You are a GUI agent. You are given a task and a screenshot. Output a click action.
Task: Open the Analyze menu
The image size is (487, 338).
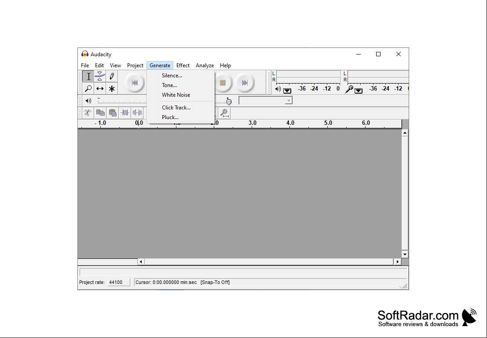pos(205,65)
